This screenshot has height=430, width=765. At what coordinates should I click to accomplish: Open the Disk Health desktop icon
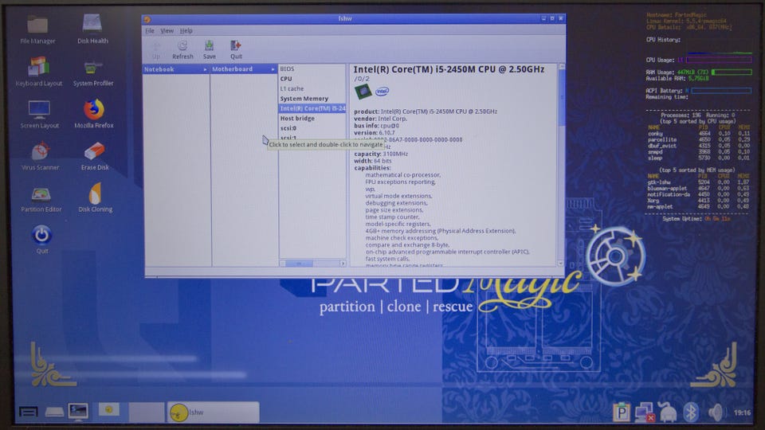point(92,29)
